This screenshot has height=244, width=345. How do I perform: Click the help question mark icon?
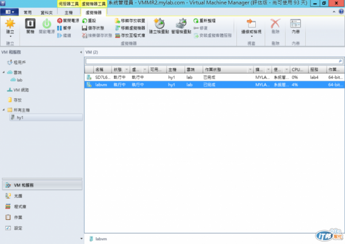pos(341,11)
